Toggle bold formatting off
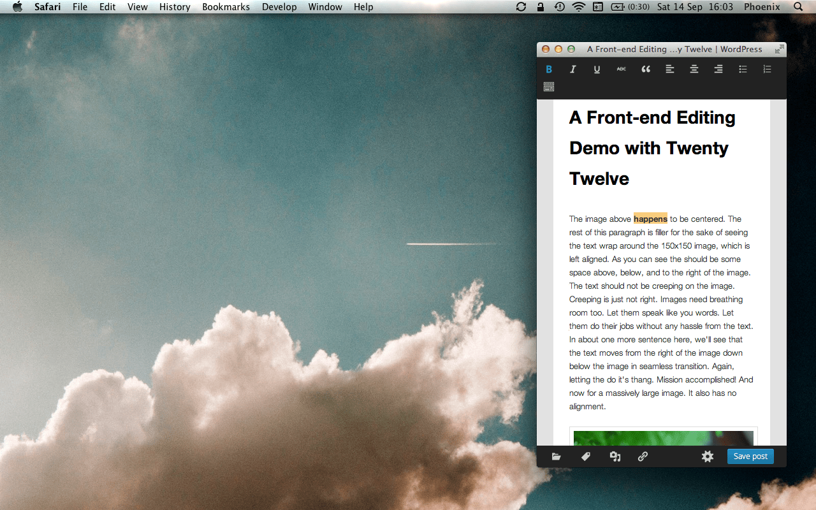The image size is (816, 510). tap(549, 69)
